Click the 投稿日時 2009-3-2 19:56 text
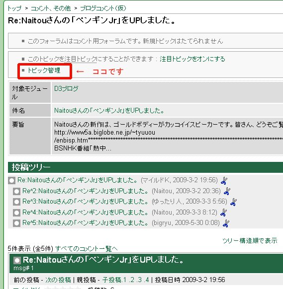Image resolution: width=283 pixels, height=289 pixels. pos(190,280)
